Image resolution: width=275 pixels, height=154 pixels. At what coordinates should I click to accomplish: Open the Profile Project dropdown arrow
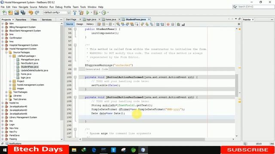(108, 12)
